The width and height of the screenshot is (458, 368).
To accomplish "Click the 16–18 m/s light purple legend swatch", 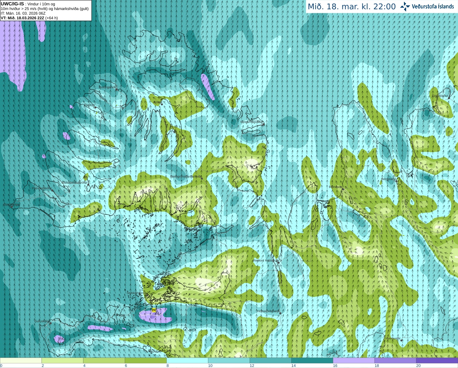I will [x=354, y=360].
